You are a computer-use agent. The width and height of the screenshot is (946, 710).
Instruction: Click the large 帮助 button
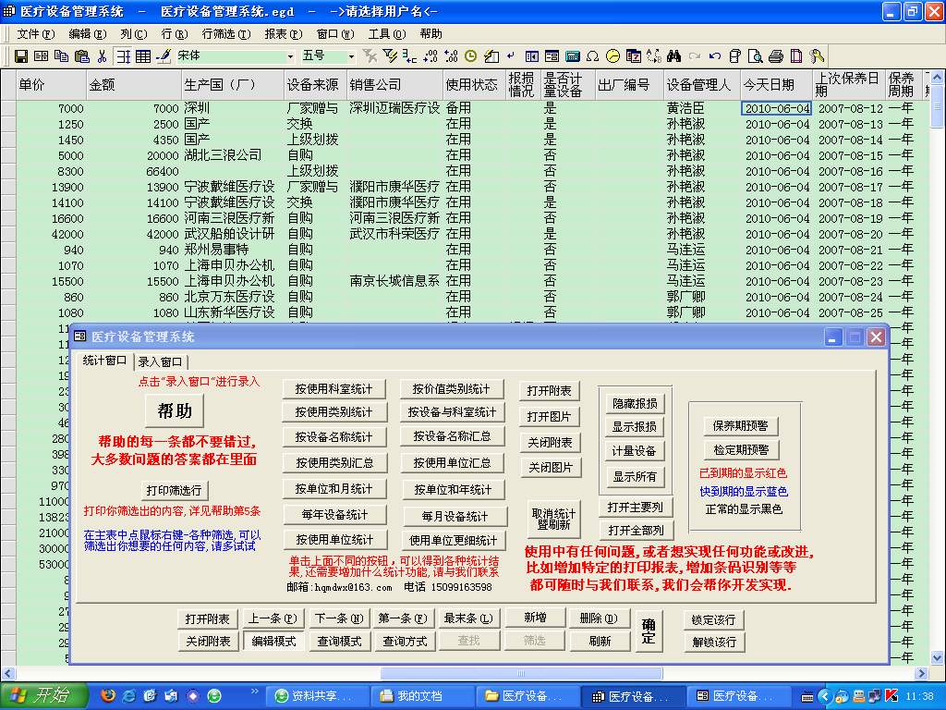pos(174,410)
